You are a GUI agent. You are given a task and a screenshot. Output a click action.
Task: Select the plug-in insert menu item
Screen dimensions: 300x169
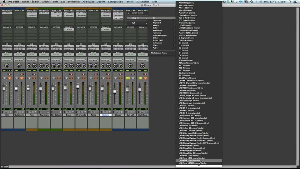pos(137,18)
